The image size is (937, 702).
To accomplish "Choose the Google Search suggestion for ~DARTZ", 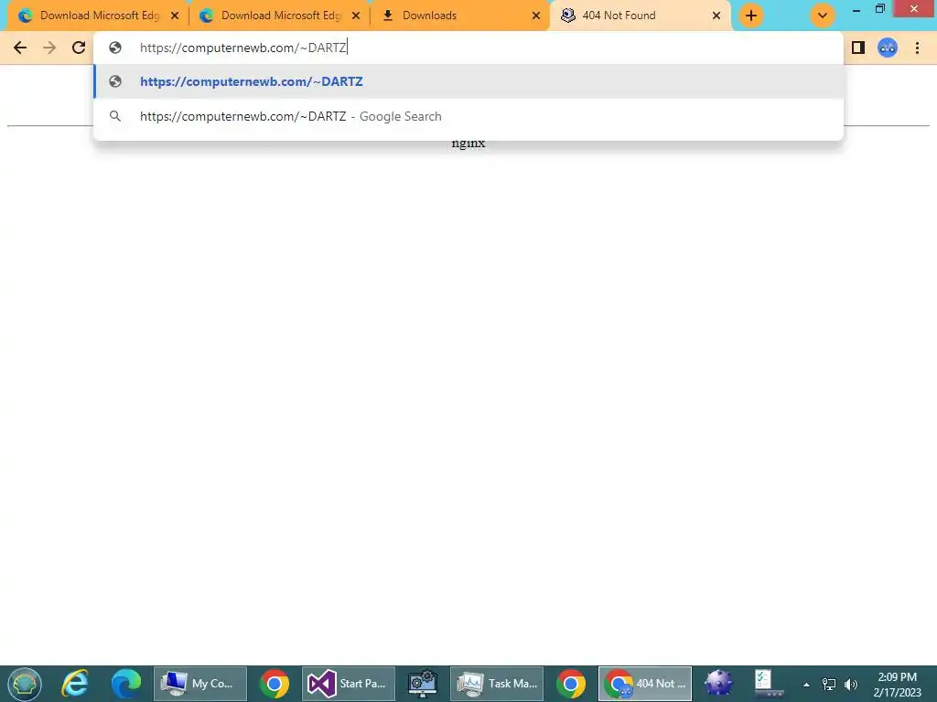I will coord(468,116).
